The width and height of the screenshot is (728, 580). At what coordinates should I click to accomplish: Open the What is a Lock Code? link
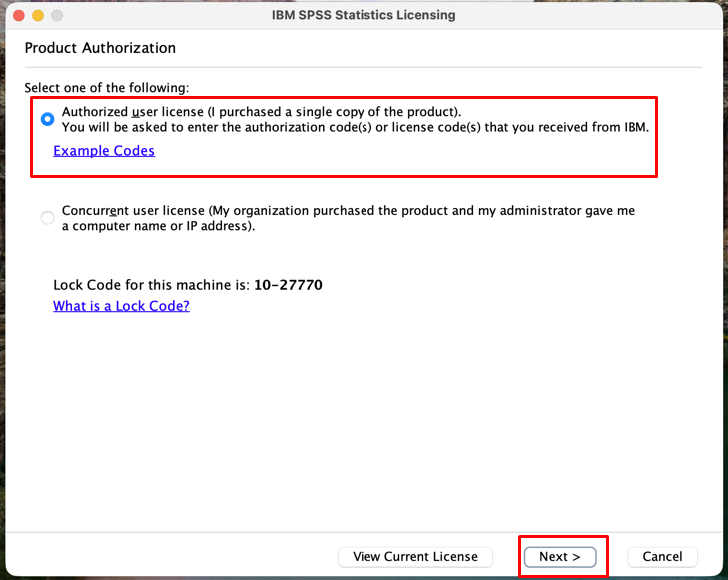pos(121,306)
